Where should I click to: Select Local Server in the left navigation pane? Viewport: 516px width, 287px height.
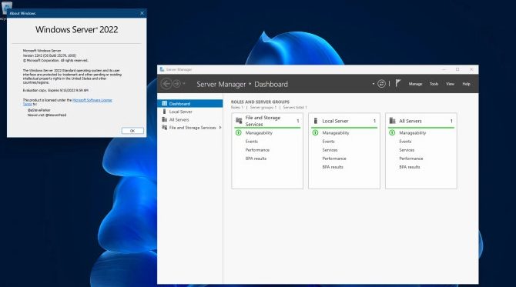pos(190,112)
